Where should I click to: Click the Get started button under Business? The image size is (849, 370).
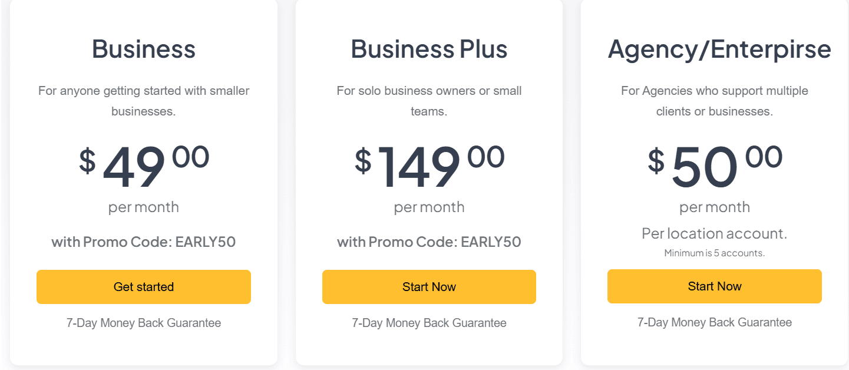tap(143, 287)
